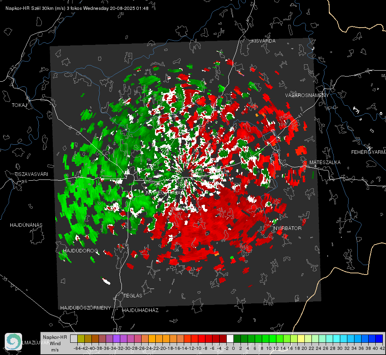Image resolution: width=386 pixels, height=355 pixels.
Task: Click the dark green 0–2 m/s swatch
Action: (237, 339)
